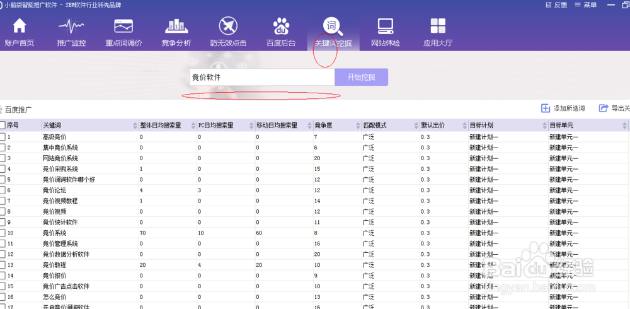
Task: Check the row 10 竞价系统 checkbox
Action: click(2, 233)
